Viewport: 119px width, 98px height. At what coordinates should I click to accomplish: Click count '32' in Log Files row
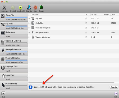[112, 18]
